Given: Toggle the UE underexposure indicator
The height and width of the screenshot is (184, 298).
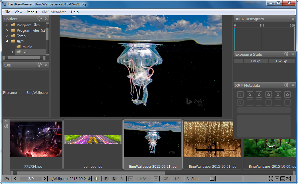Looking at the screenshot, I should (x=177, y=179).
